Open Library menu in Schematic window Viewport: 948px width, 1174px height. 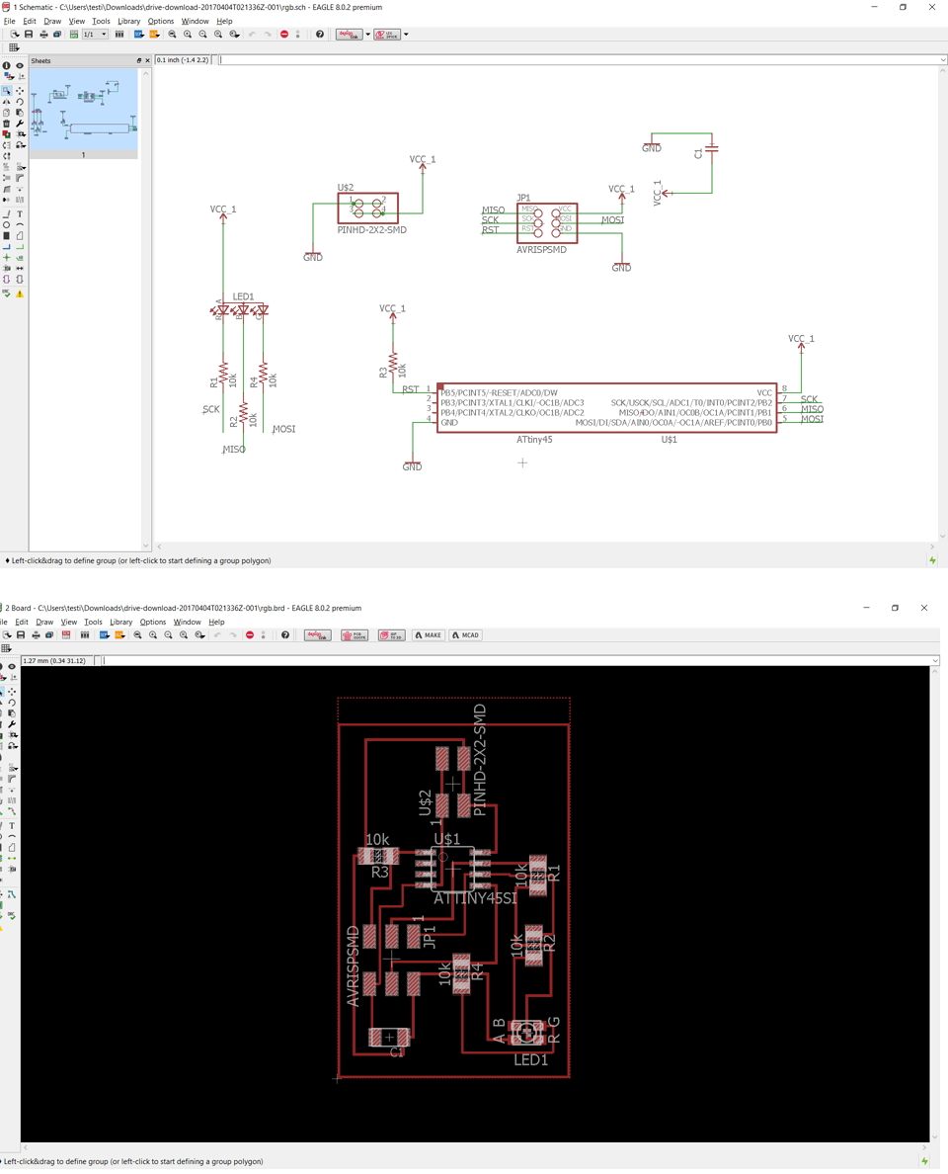[x=128, y=21]
